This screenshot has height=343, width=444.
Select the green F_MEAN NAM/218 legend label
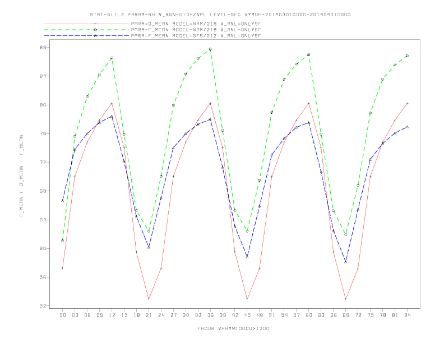coord(196,30)
